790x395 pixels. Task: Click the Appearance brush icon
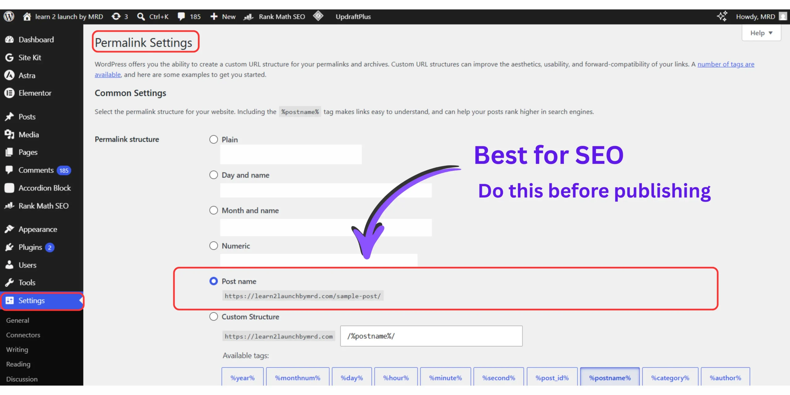pos(9,229)
